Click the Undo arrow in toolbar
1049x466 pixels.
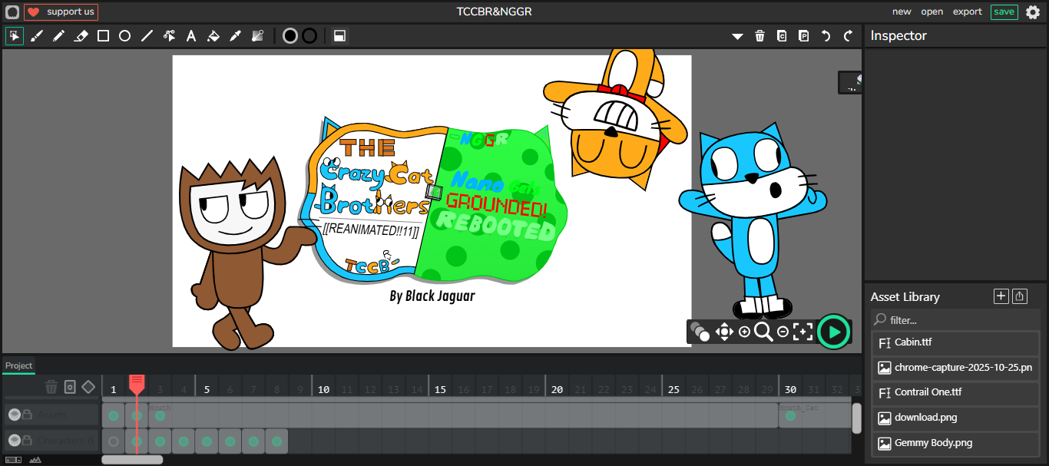826,36
